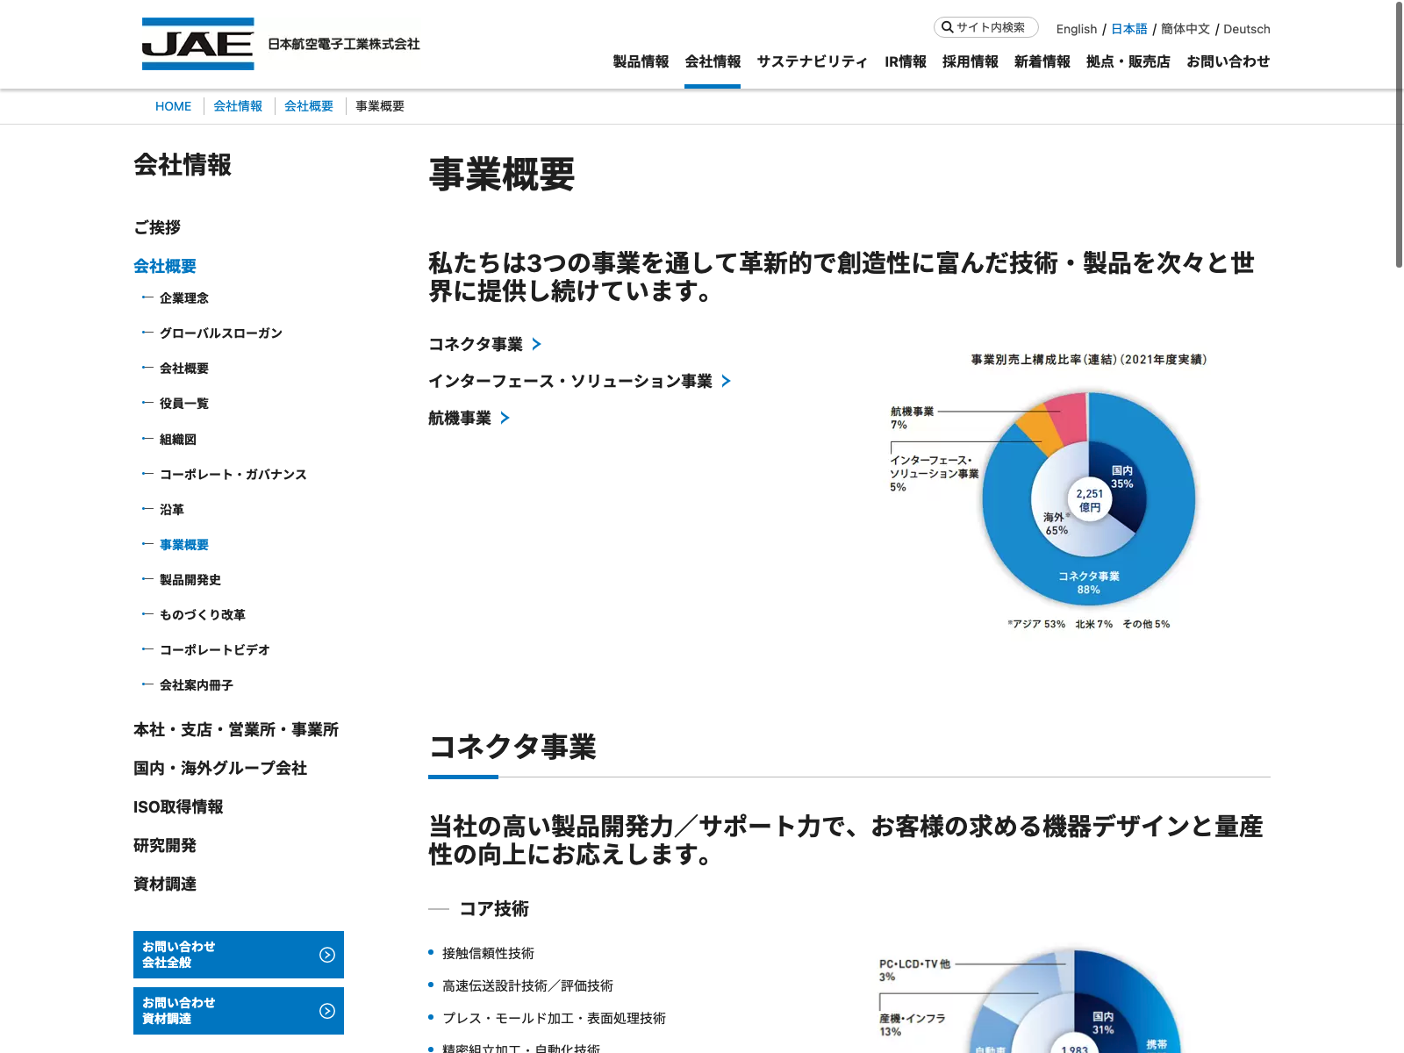1404x1053 pixels.
Task: Click arrow icon next to コネクタ事業
Action: [536, 345]
